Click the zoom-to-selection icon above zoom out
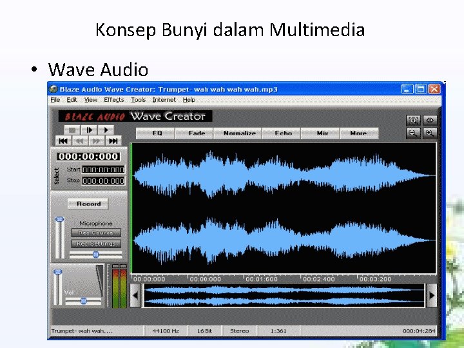This screenshot has width=464, height=348. 413,120
